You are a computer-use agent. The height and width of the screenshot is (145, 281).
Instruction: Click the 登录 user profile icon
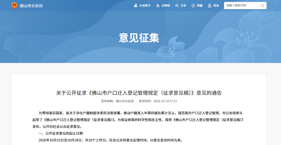click(x=209, y=5)
